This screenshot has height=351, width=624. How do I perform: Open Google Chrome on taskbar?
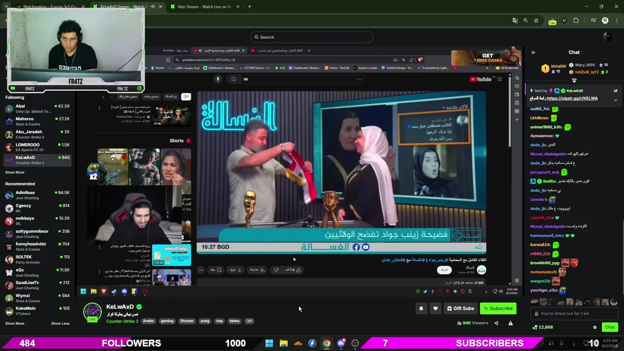(x=327, y=343)
